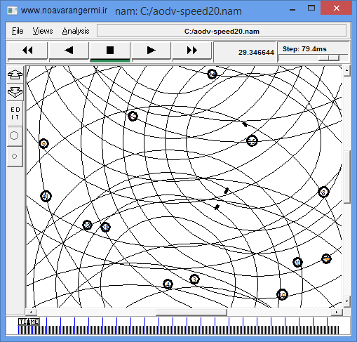Screen dimensions: 357x342
Task: Click node 10 in the topology
Action: click(x=282, y=294)
